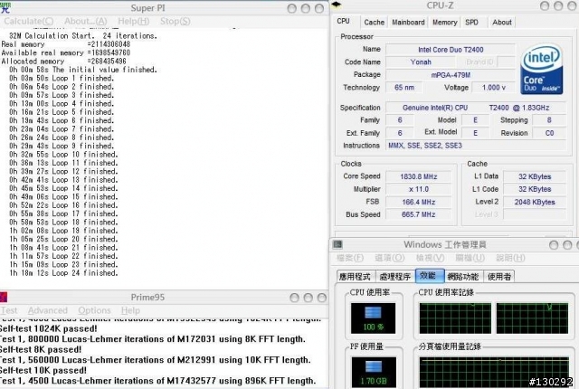Switch to 使用者 tab in Task Manager
The height and width of the screenshot is (389, 579).
point(499,277)
